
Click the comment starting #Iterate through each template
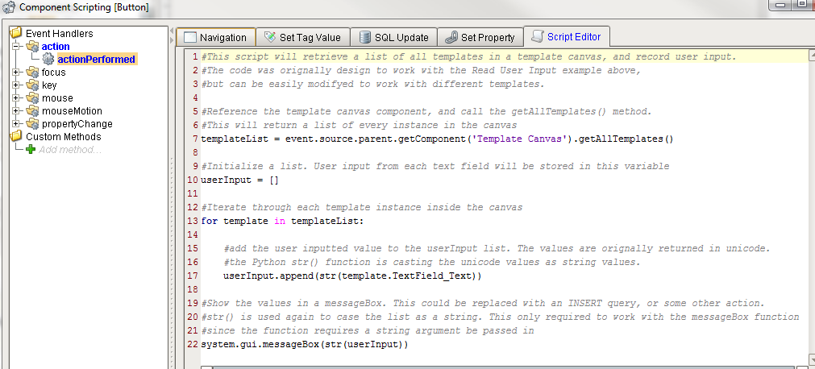(x=362, y=207)
